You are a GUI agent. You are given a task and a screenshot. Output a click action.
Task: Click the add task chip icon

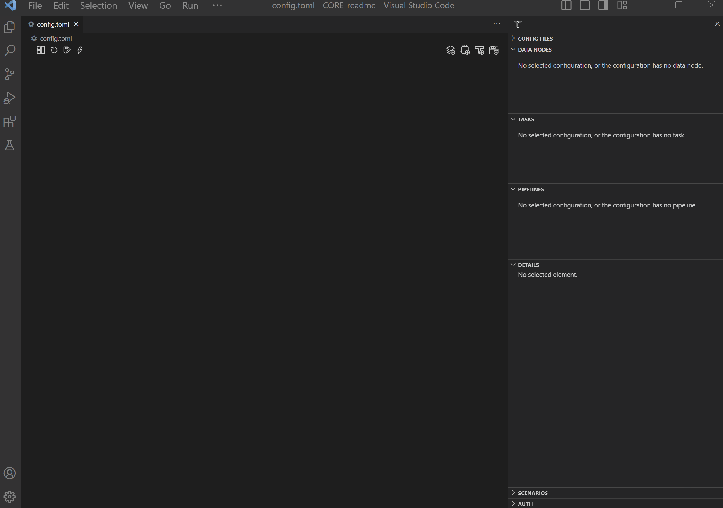click(x=465, y=50)
